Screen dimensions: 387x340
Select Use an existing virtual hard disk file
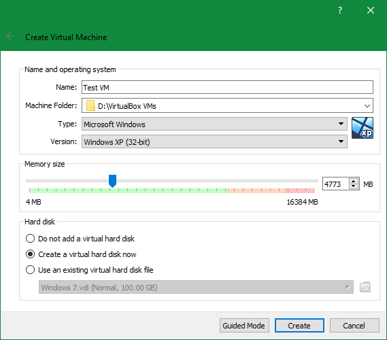click(89, 270)
